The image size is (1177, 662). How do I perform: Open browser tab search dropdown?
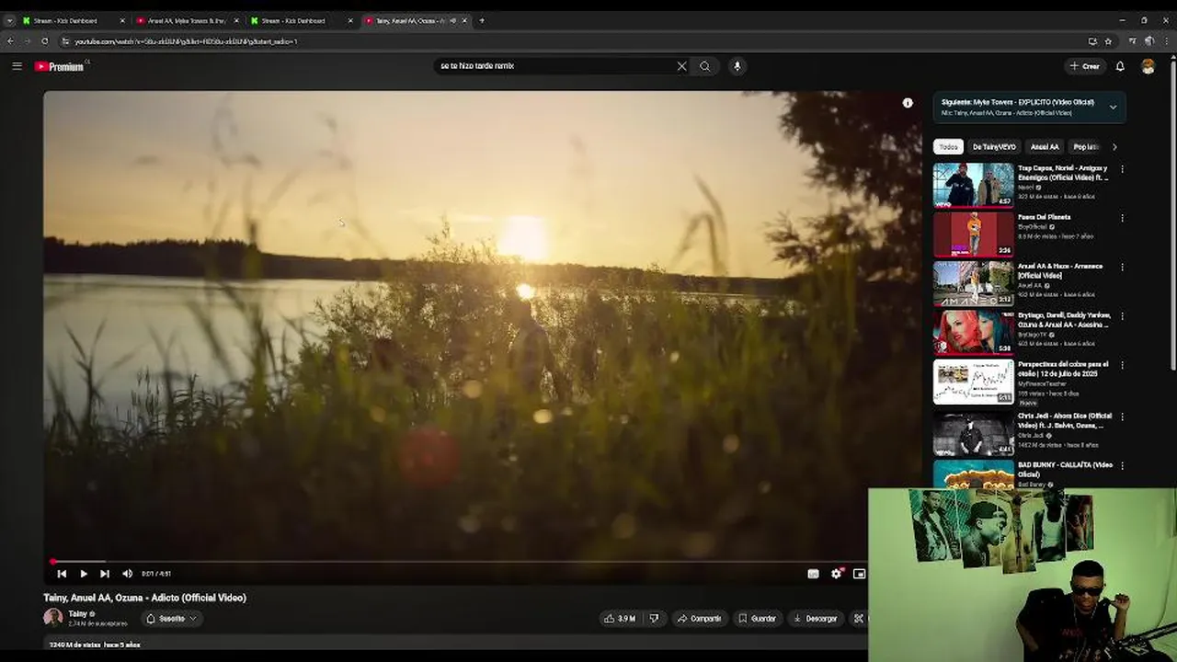coord(9,20)
